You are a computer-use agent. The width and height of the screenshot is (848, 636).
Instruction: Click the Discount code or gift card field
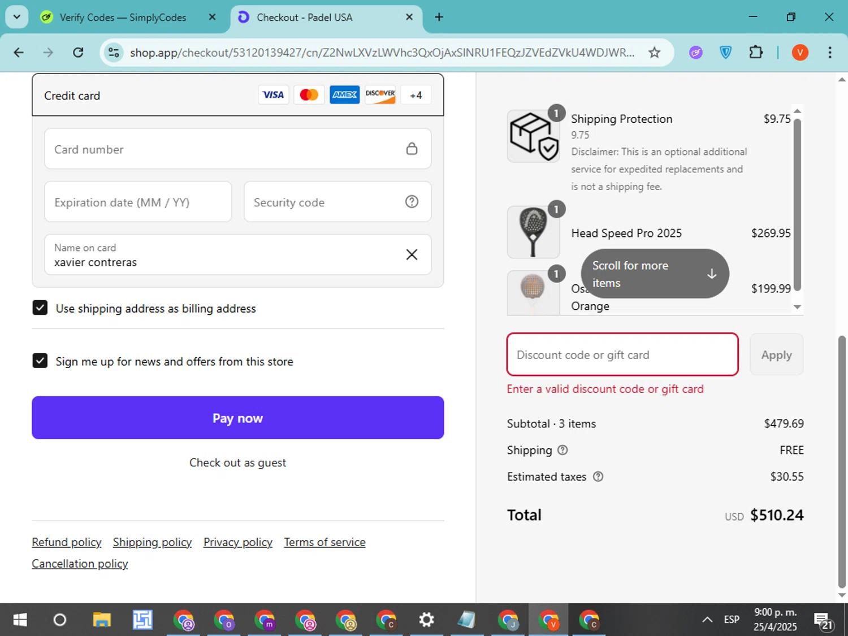622,354
